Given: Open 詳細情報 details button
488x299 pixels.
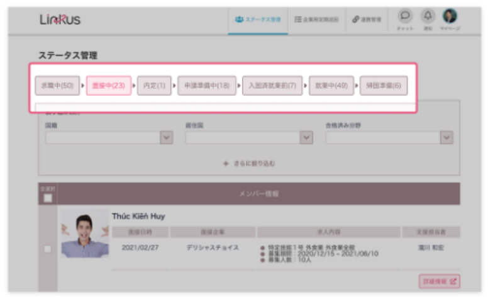Looking at the screenshot, I should 439,281.
